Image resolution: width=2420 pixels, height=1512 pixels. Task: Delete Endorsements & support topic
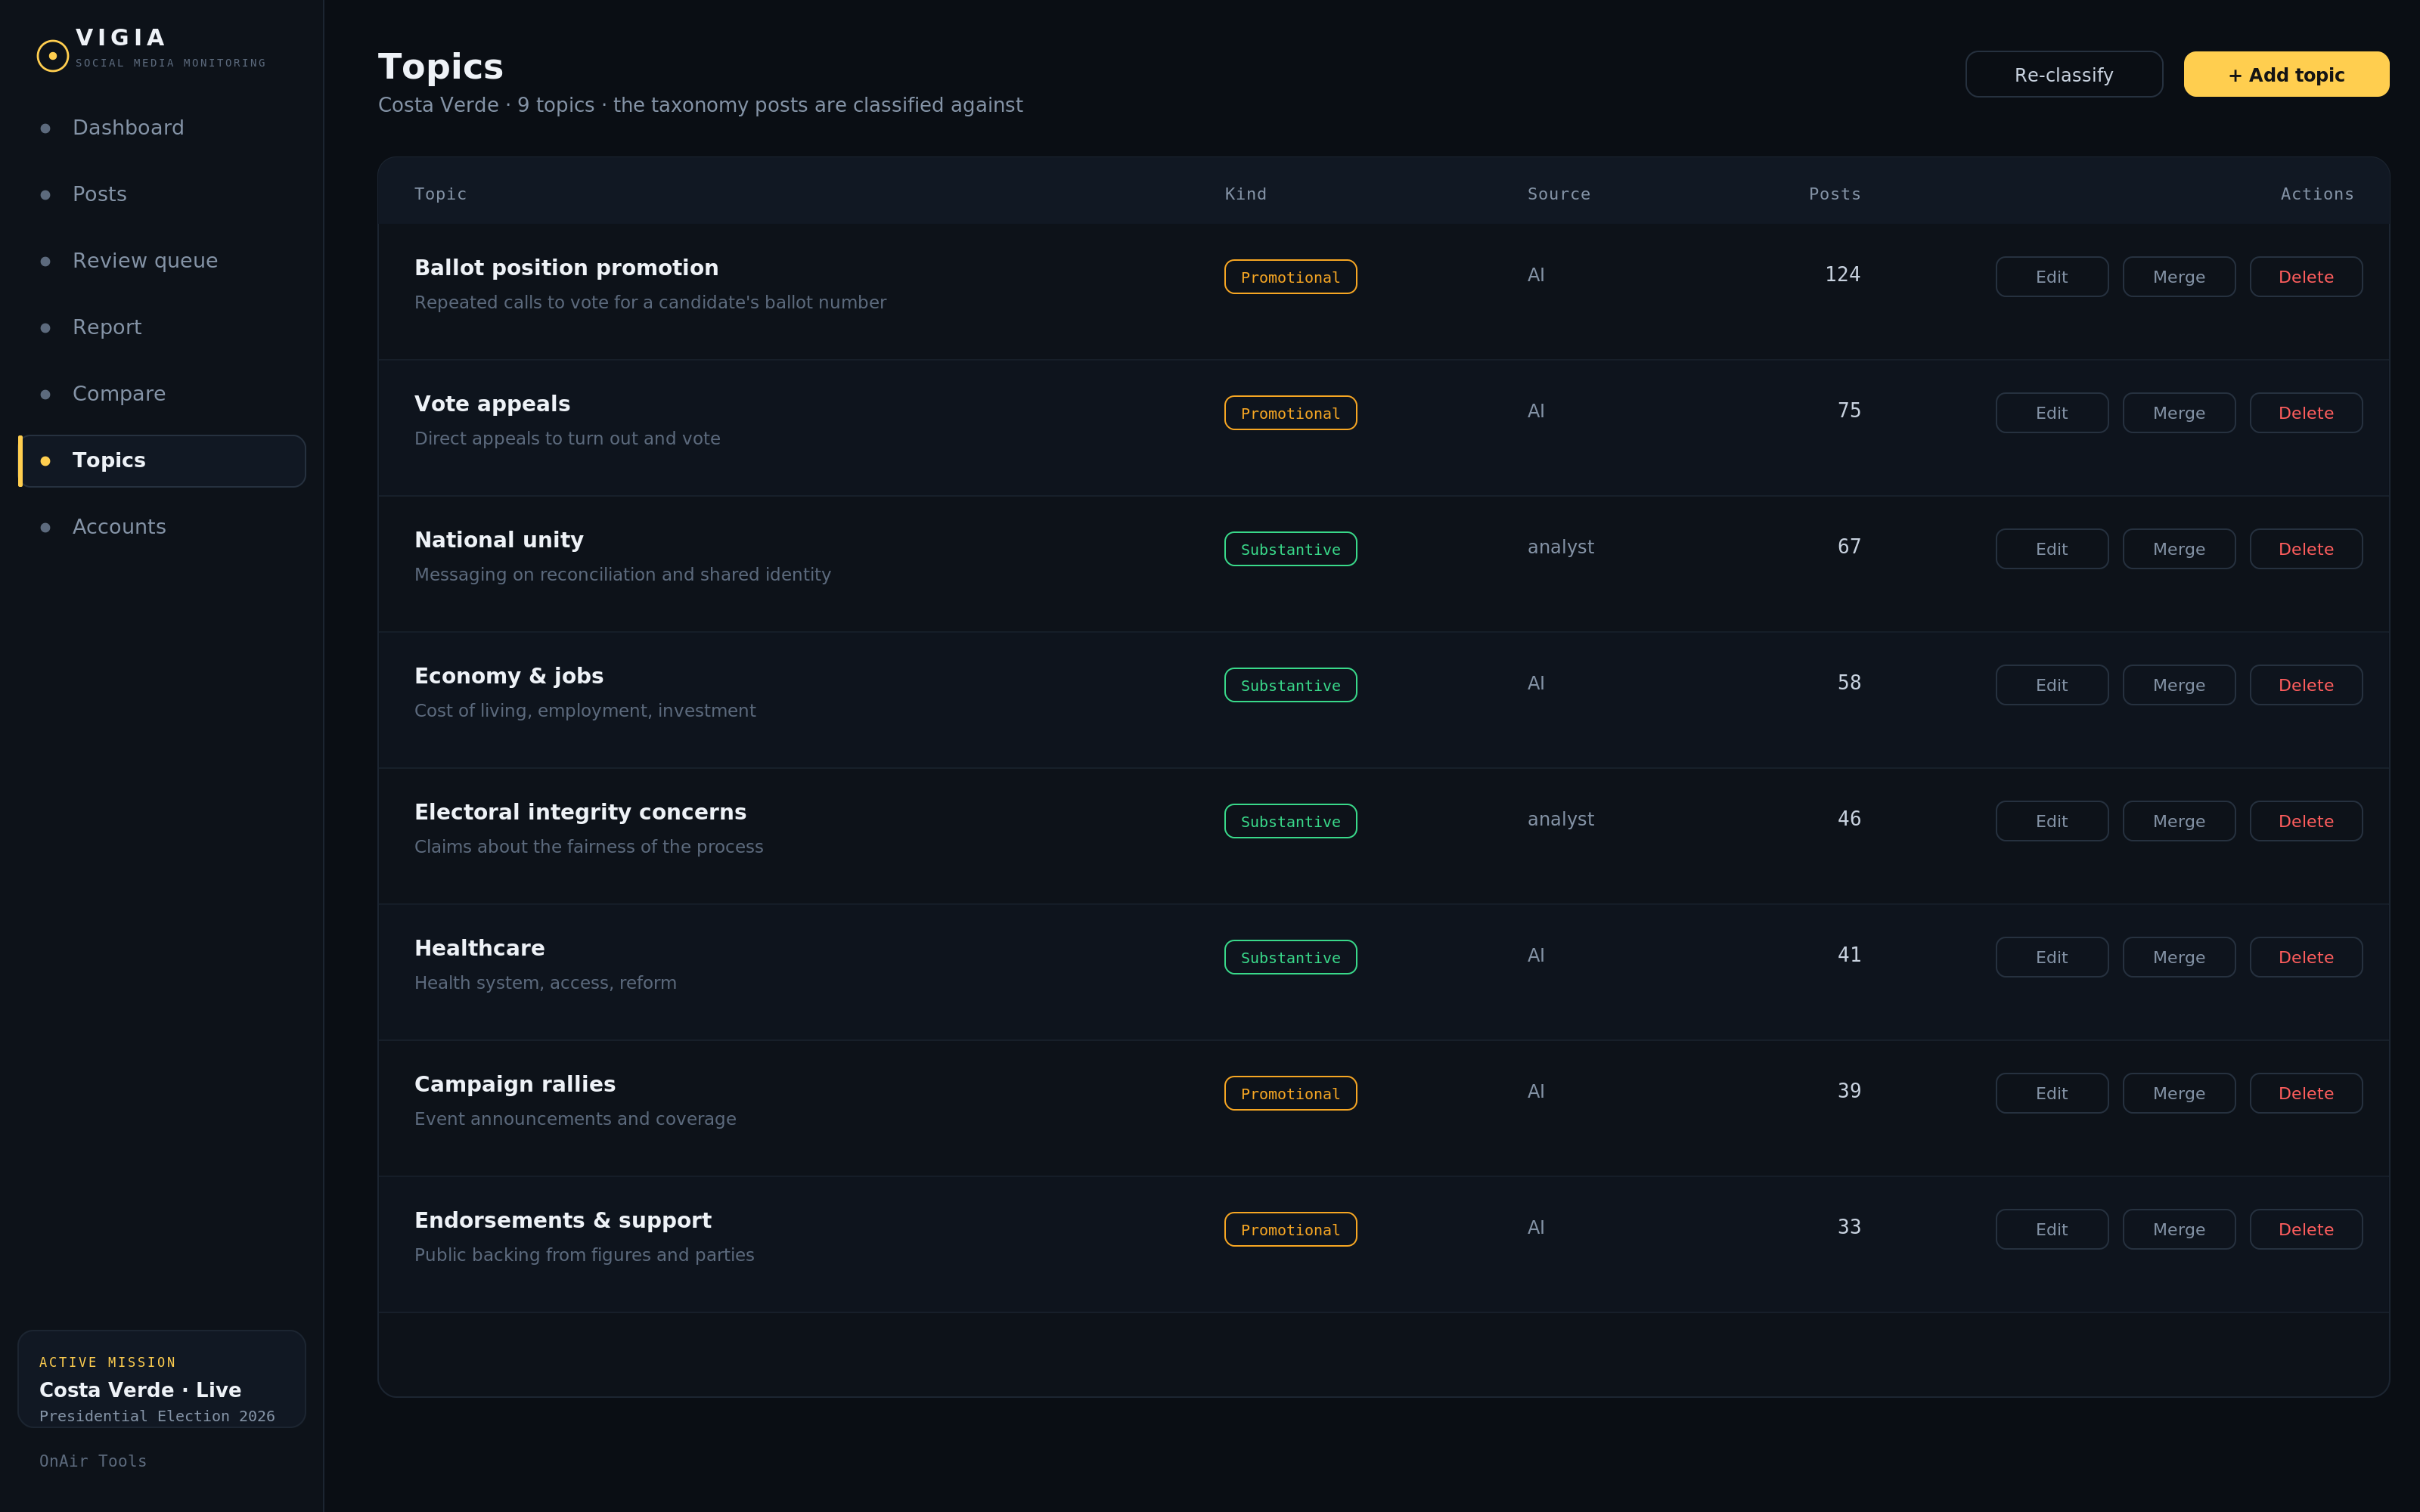coord(2305,1229)
